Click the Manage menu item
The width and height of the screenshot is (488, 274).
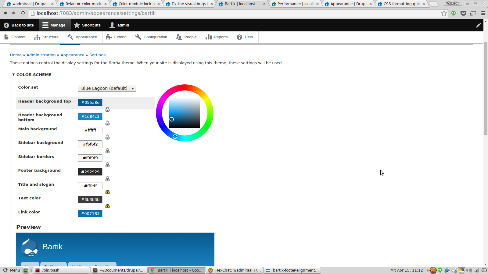55,25
